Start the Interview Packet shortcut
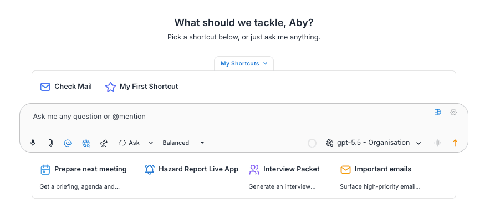The height and width of the screenshot is (222, 490). pos(284,169)
